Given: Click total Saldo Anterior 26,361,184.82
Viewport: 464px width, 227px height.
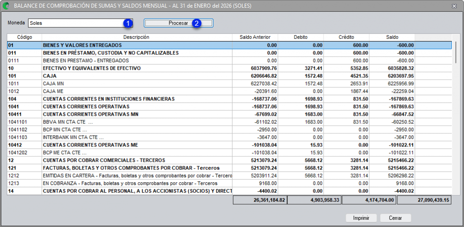Looking at the screenshot, I should (260, 200).
